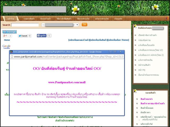170x127 pixels.
Task: Click the ตกแต่งร้านค้า bracket link
Action: pos(79,40)
